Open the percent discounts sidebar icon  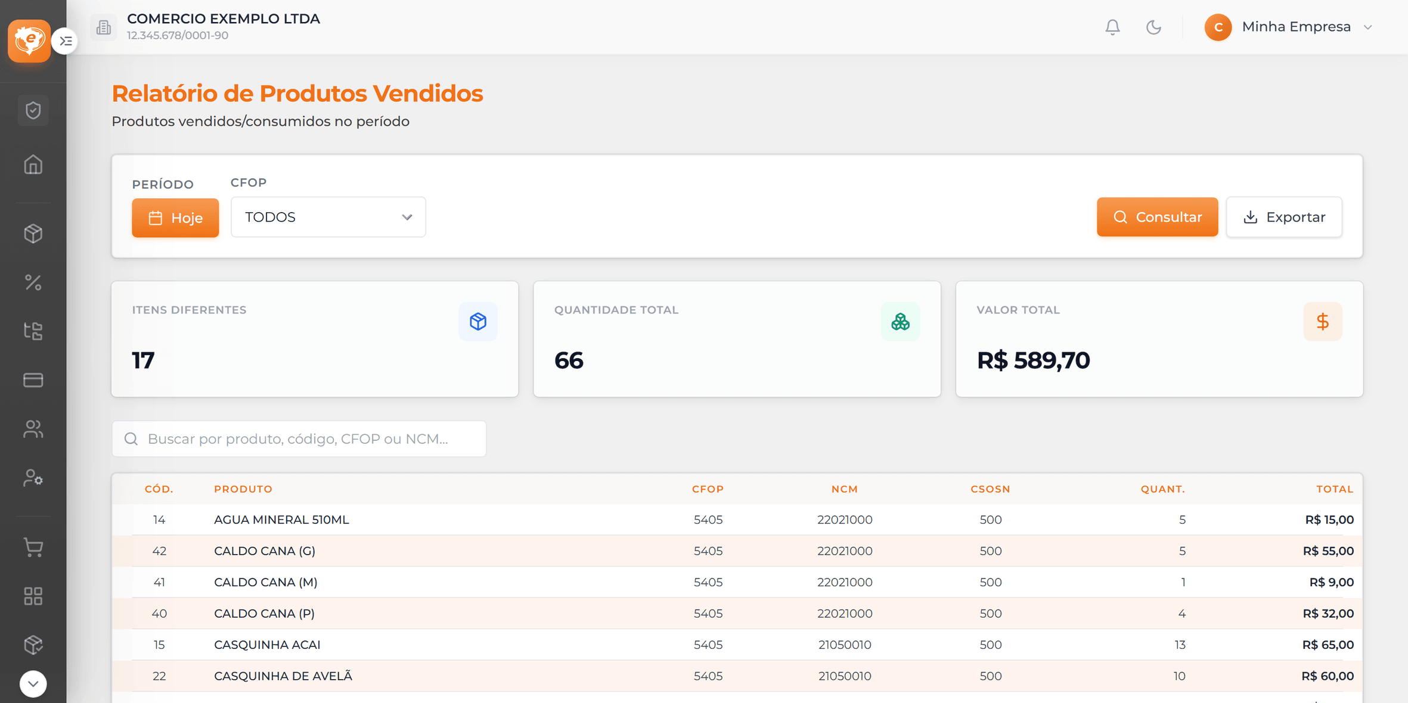pyautogui.click(x=33, y=282)
